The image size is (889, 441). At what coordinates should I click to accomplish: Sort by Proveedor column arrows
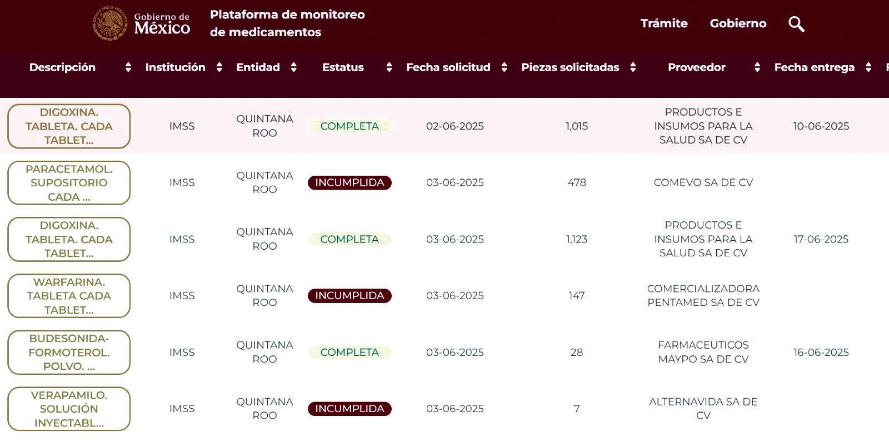757,67
